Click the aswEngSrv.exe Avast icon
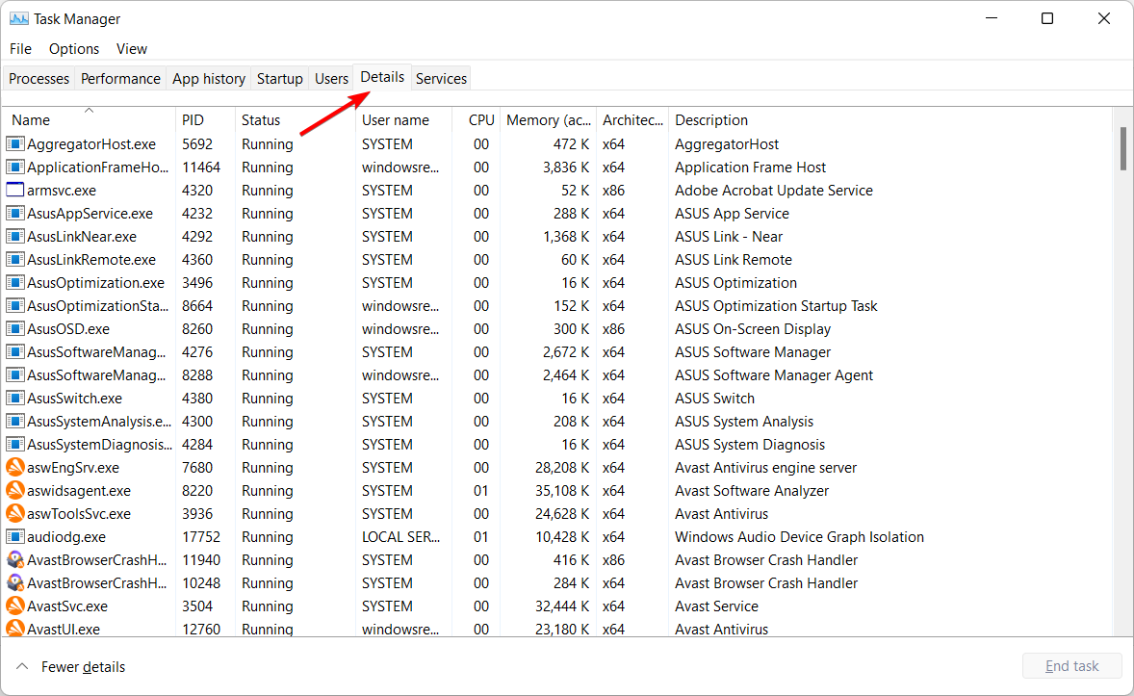The height and width of the screenshot is (696, 1134). click(x=15, y=468)
